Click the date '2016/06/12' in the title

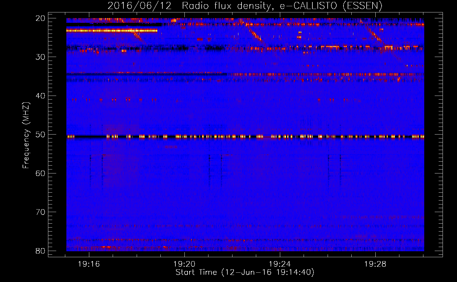click(x=140, y=6)
